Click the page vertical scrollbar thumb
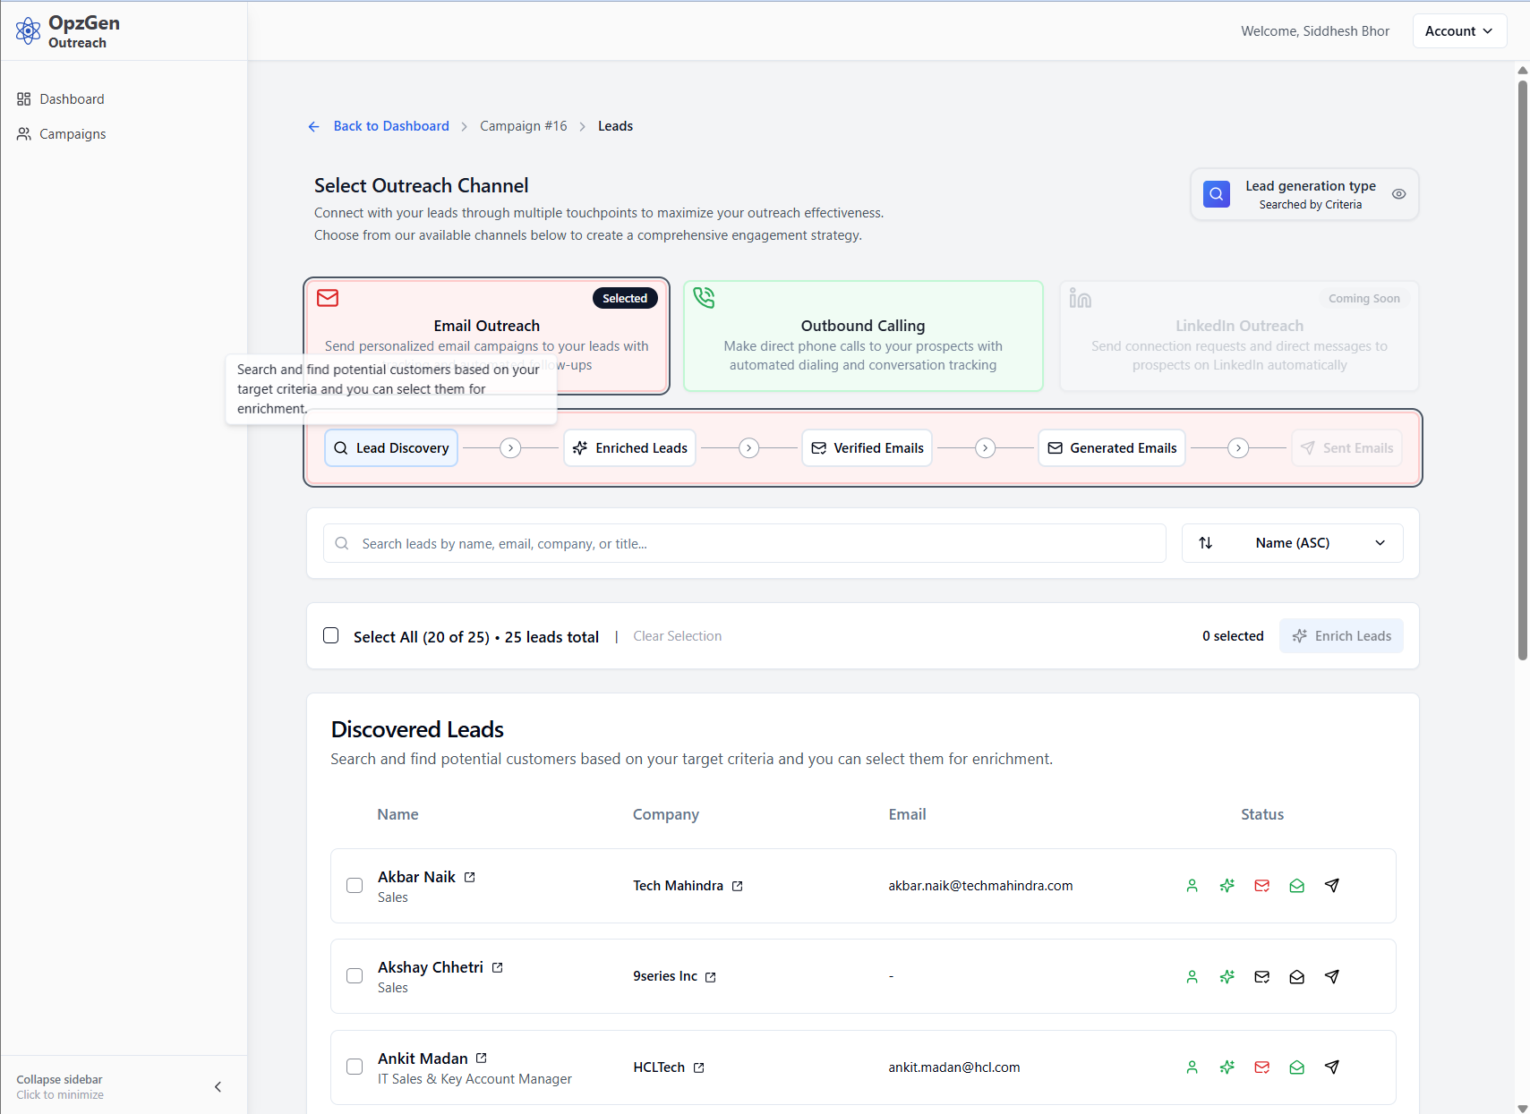Screen dimensions: 1530x1114 click(x=1522, y=370)
